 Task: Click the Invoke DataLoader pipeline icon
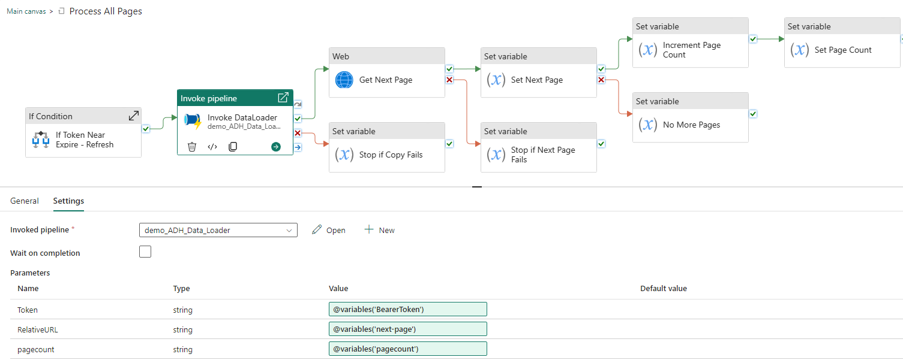193,122
